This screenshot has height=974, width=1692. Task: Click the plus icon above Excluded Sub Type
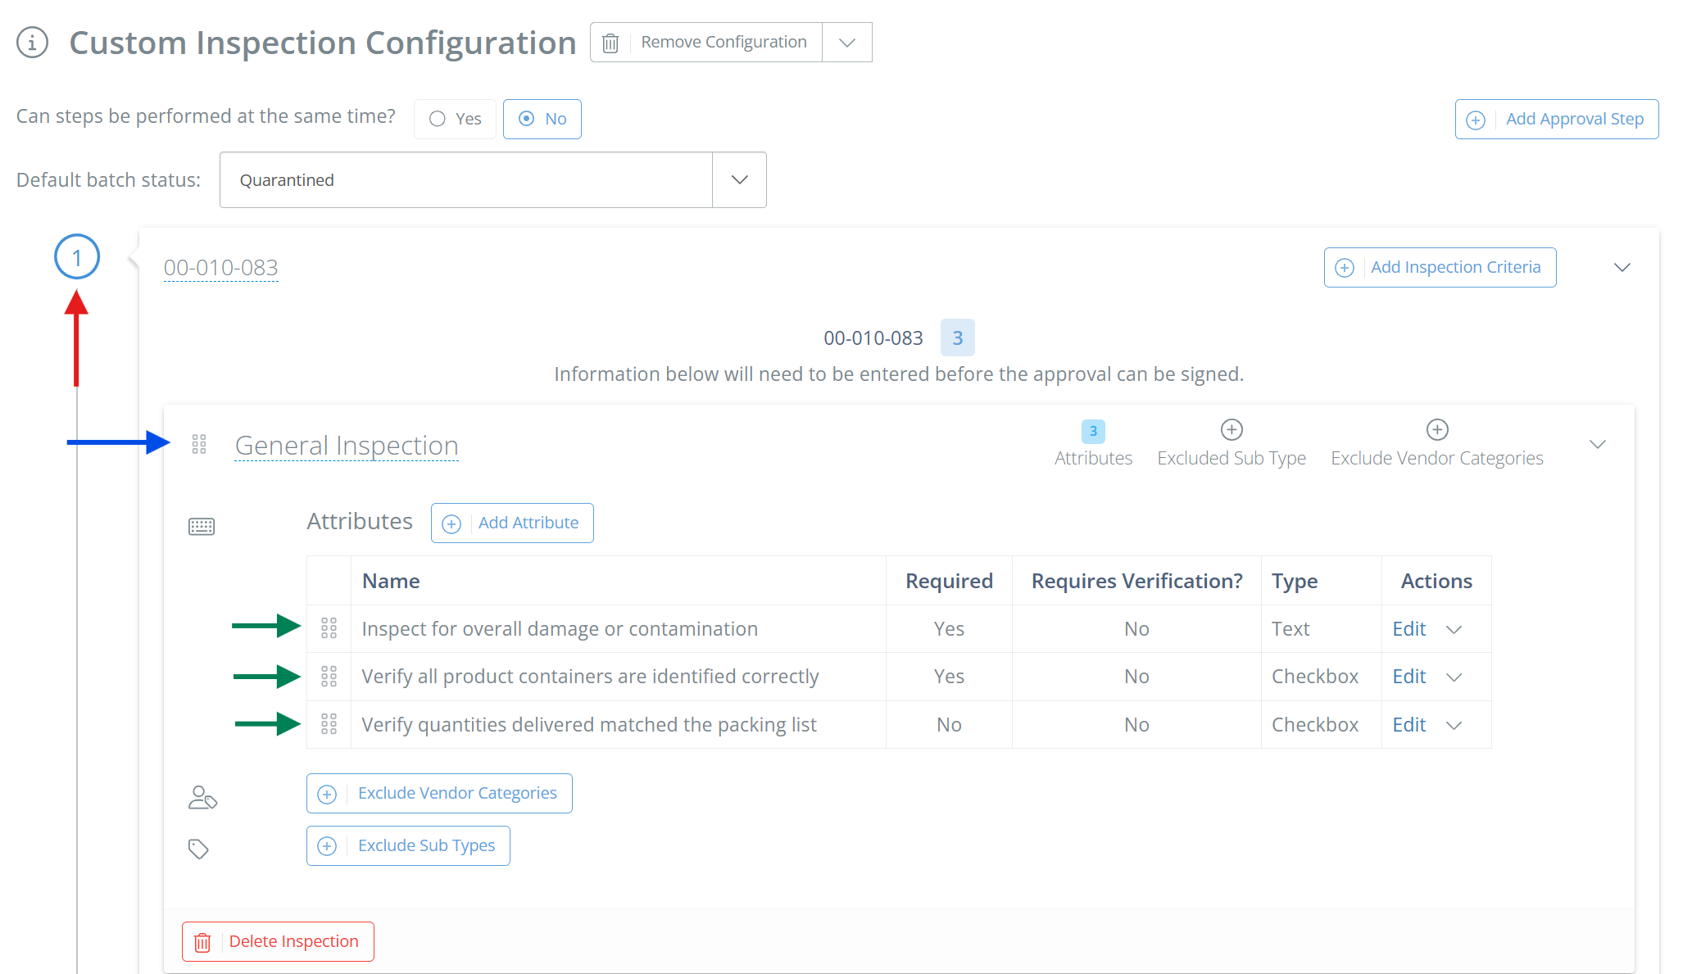coord(1232,429)
